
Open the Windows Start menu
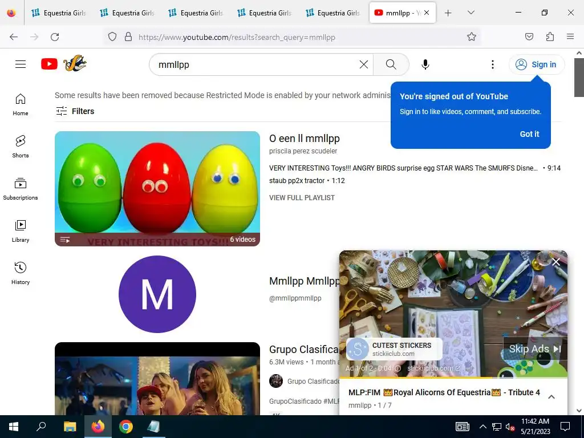click(x=14, y=427)
